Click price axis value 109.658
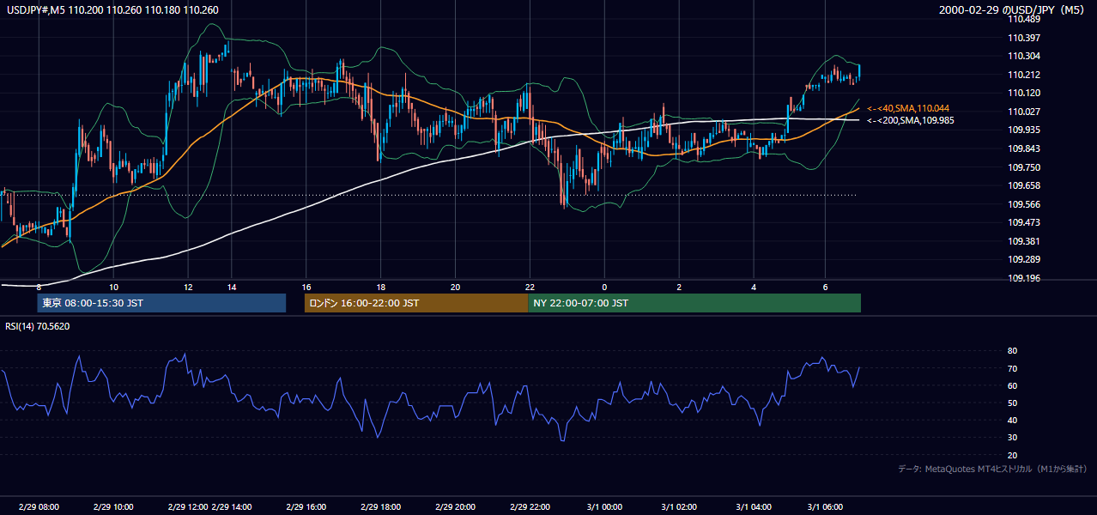 (x=1023, y=185)
